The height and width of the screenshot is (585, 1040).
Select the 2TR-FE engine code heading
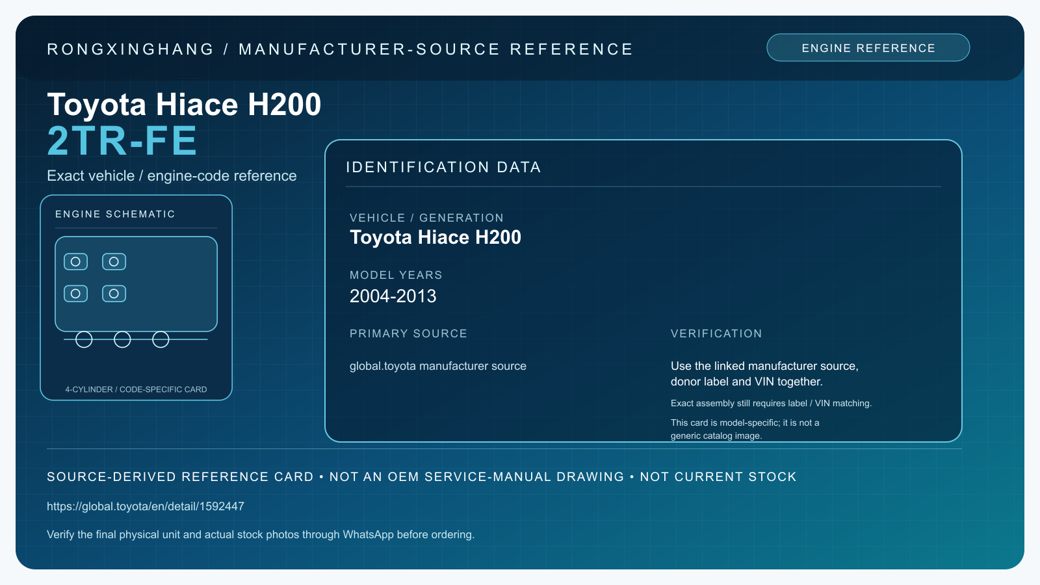[x=122, y=141]
